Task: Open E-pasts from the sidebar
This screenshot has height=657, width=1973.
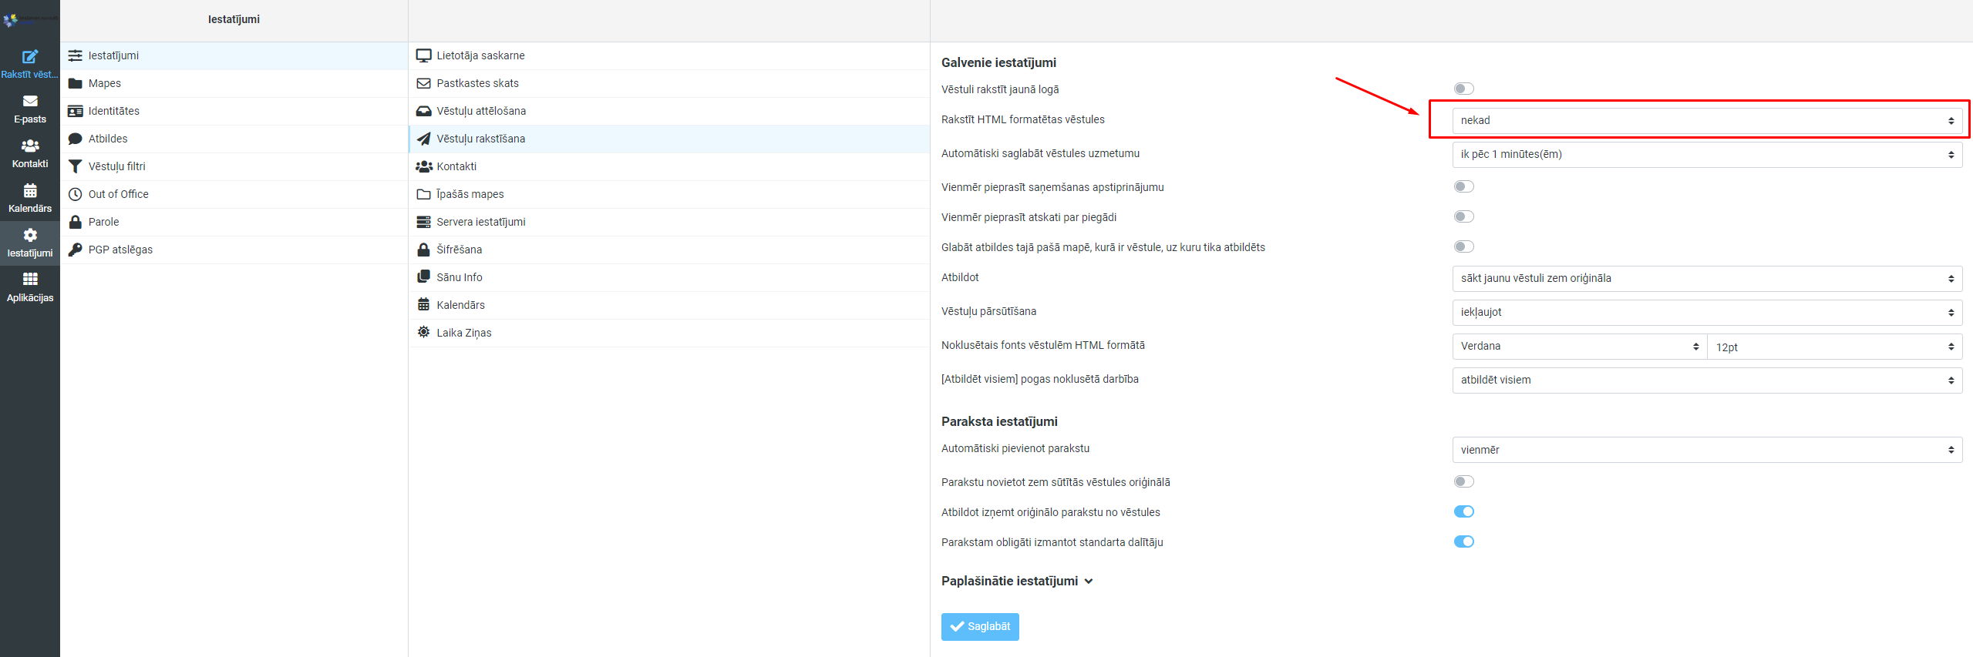Action: (x=29, y=109)
